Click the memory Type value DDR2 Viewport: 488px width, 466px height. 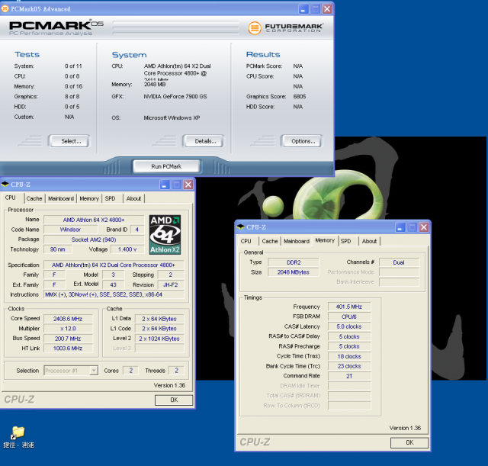(x=294, y=262)
